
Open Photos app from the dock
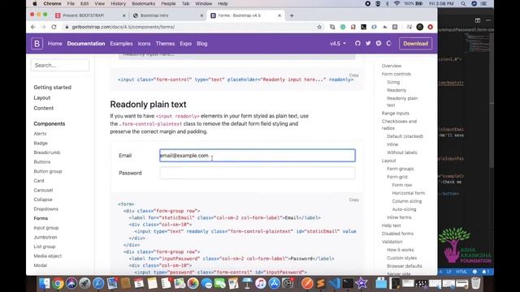[x=193, y=283]
